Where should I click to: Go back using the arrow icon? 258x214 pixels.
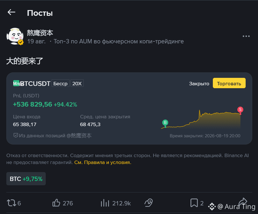point(11,12)
